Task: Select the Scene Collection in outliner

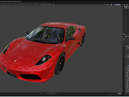Action: point(127,6)
